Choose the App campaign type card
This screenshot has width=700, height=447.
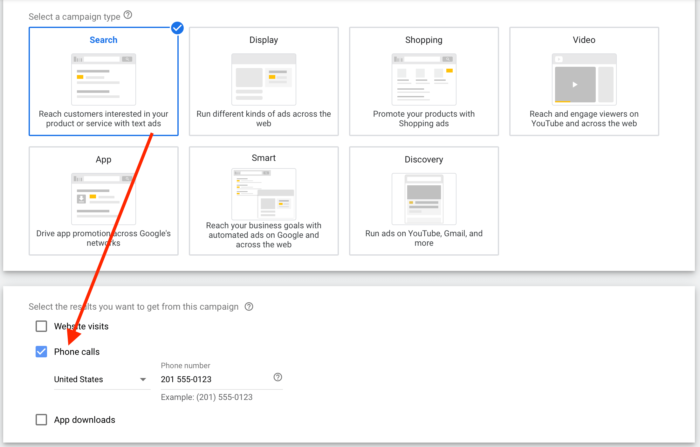click(104, 201)
